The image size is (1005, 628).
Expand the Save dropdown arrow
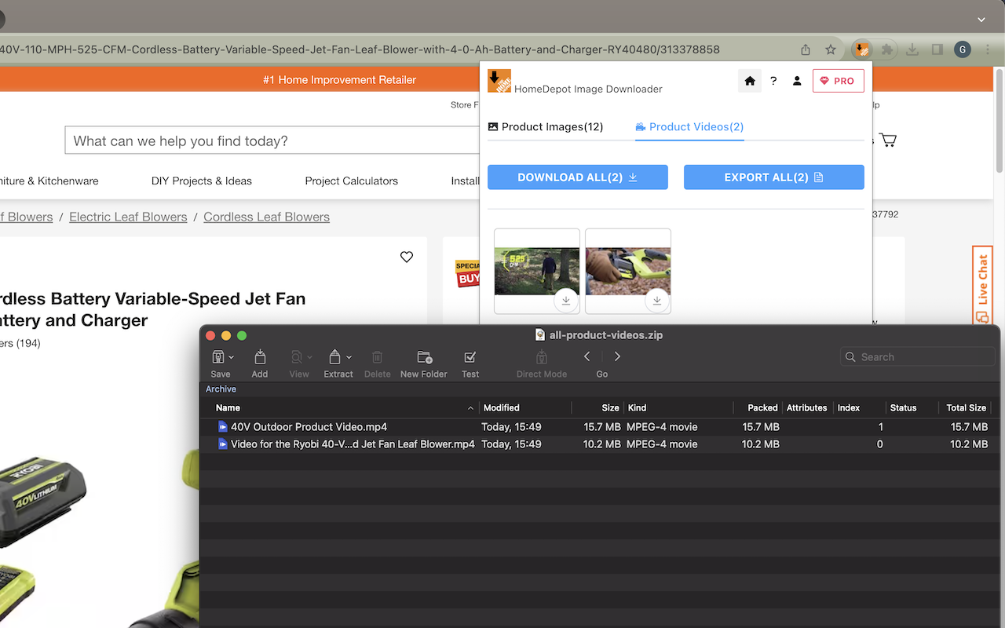tap(231, 357)
